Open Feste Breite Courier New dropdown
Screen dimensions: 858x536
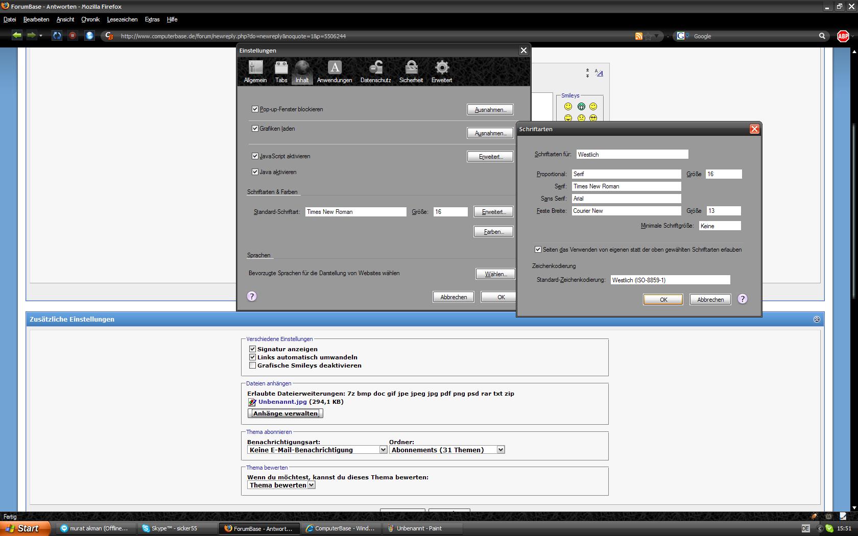(626, 210)
